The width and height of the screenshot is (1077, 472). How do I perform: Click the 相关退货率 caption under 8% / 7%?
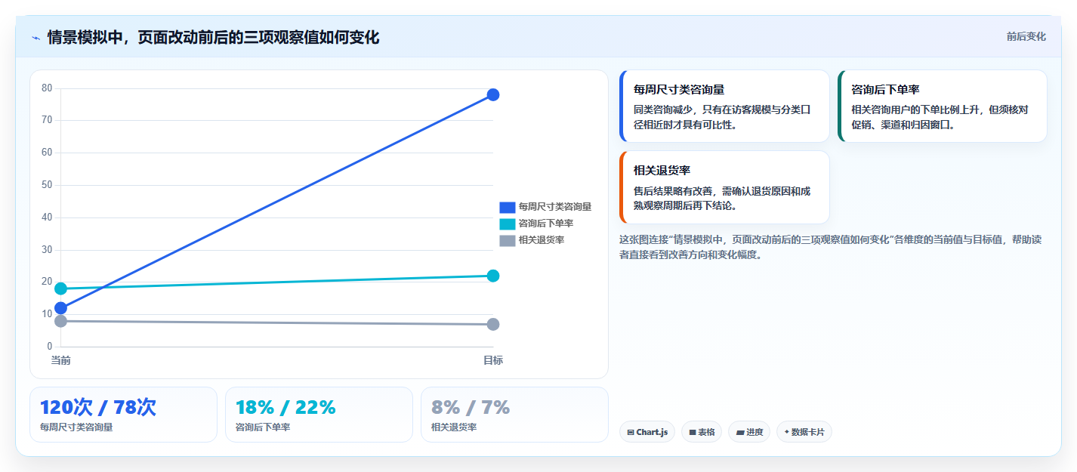pos(454,427)
